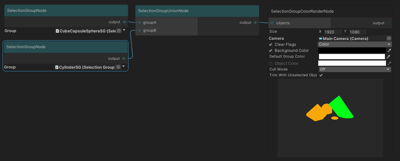Click the groupA input port
This screenshot has height=161, width=400.
click(x=139, y=23)
